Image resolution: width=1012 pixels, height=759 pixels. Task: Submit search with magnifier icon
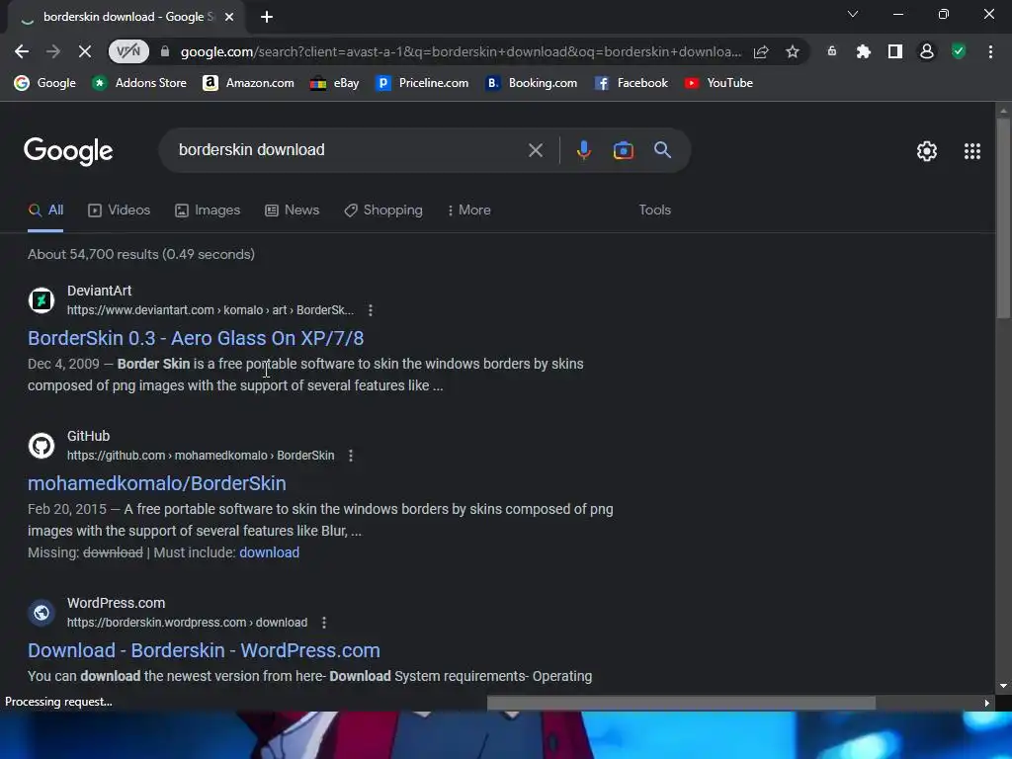click(x=662, y=150)
